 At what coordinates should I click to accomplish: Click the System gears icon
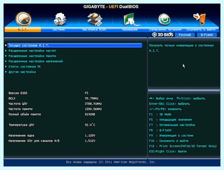point(60,19)
